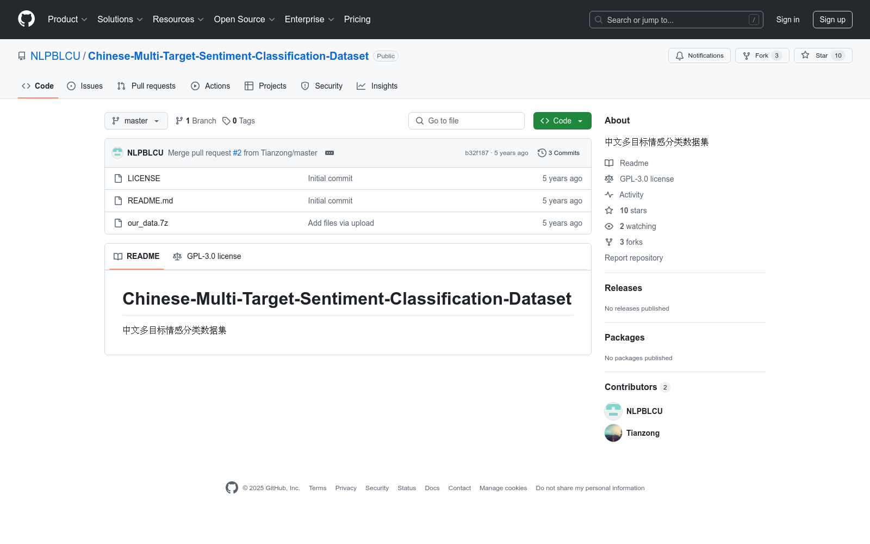Open the Releases heading link

[623, 288]
